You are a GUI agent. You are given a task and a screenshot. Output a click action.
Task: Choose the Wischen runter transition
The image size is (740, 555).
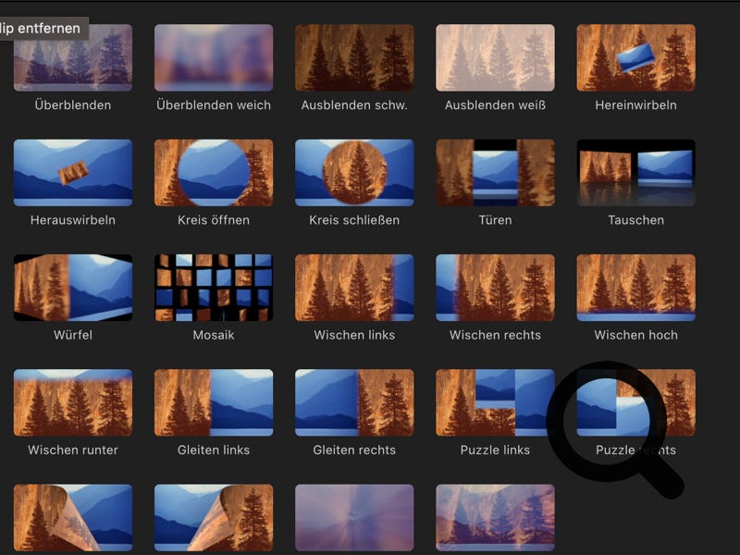click(x=73, y=402)
